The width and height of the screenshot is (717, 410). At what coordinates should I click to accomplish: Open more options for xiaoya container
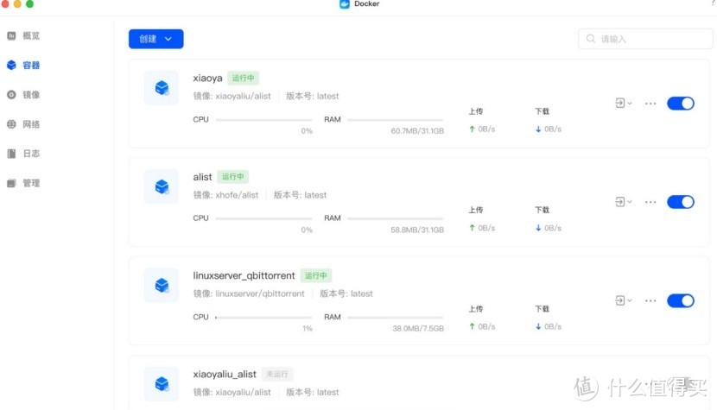[650, 104]
